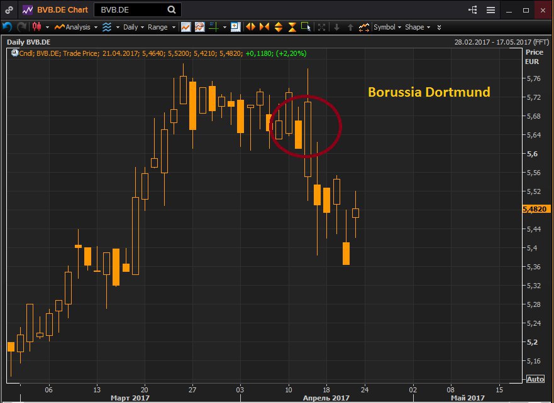Click the purple chart app icon
The image size is (554, 403).
tap(27, 10)
